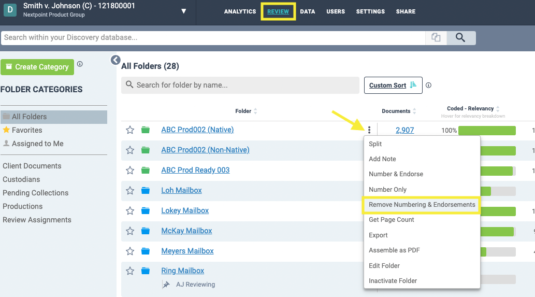Click the green folder icon for ABC Prod002 (Non-Native)

(146, 150)
